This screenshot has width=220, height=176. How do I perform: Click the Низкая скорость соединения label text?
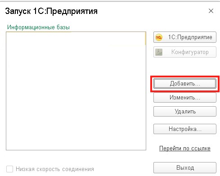tap(55, 169)
